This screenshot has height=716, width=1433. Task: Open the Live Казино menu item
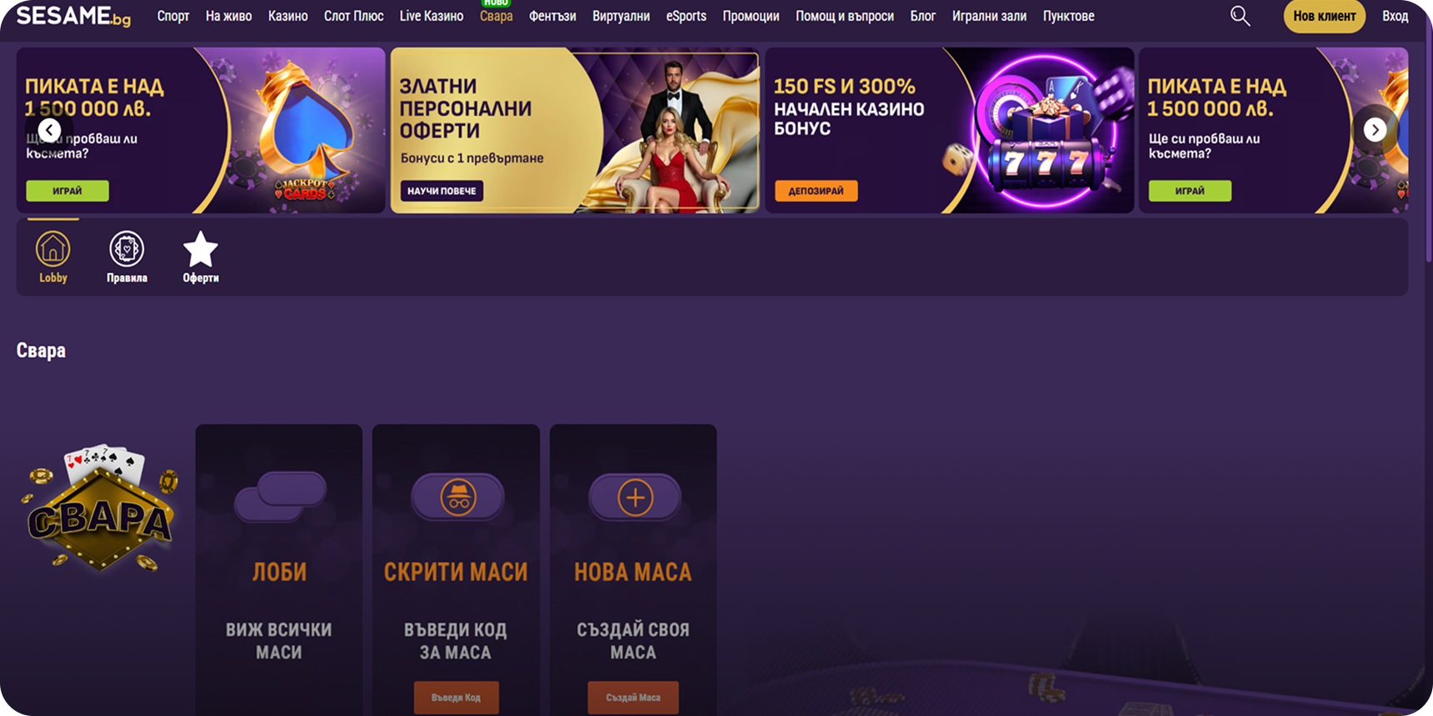point(432,16)
